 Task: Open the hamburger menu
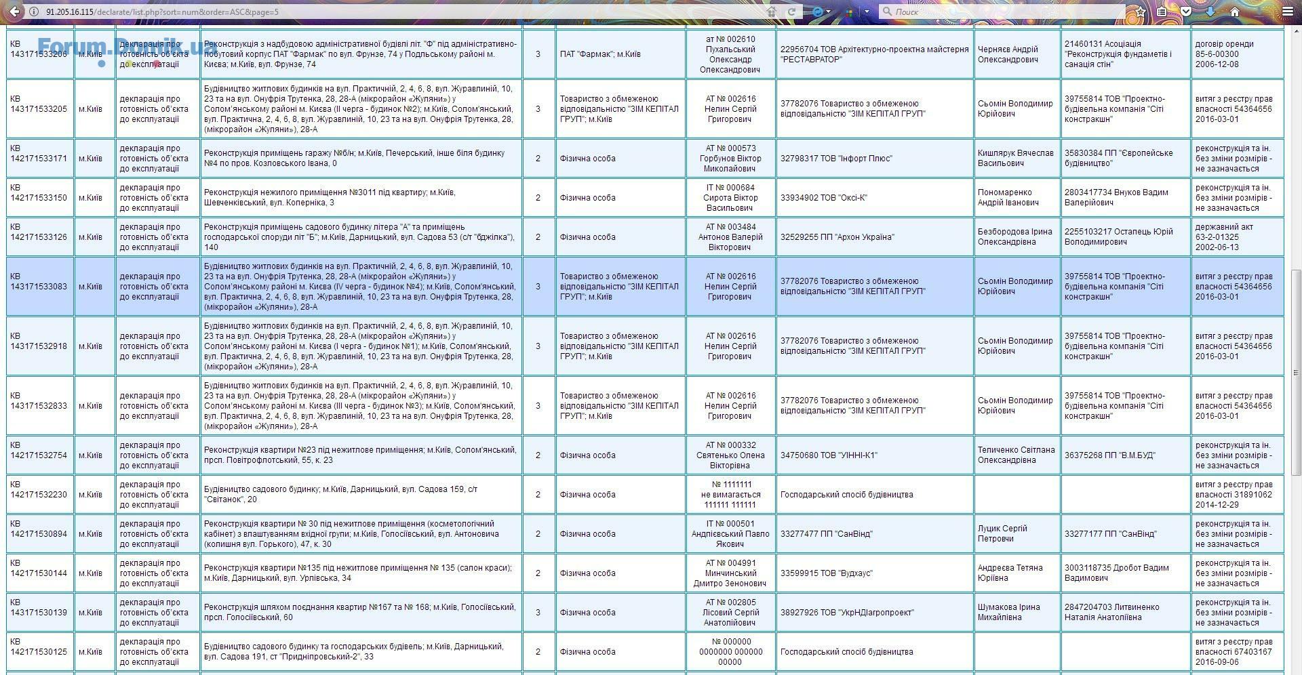(x=1287, y=12)
